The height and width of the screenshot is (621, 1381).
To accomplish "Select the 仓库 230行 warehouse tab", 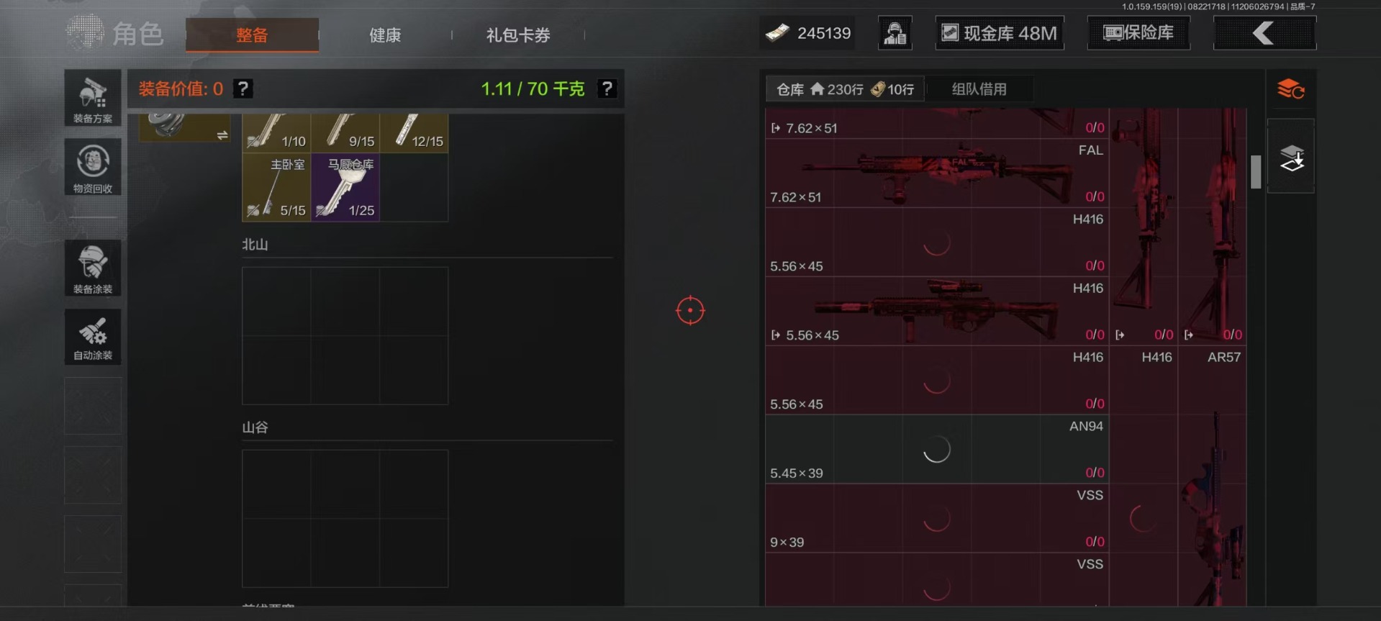I will 845,89.
